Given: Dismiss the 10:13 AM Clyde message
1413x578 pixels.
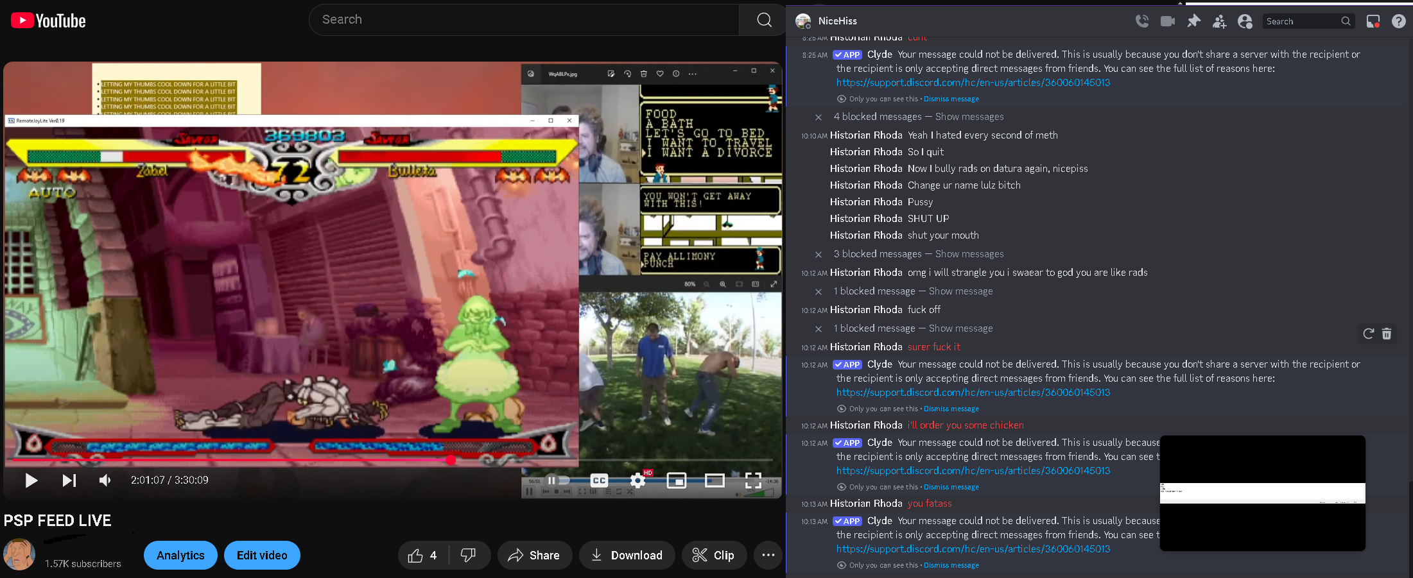Looking at the screenshot, I should coord(951,565).
